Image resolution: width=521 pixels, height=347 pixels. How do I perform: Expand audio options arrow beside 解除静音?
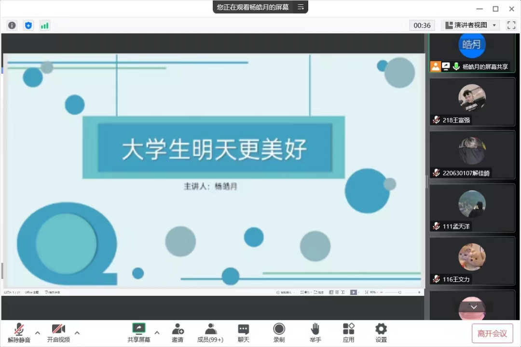38,333
